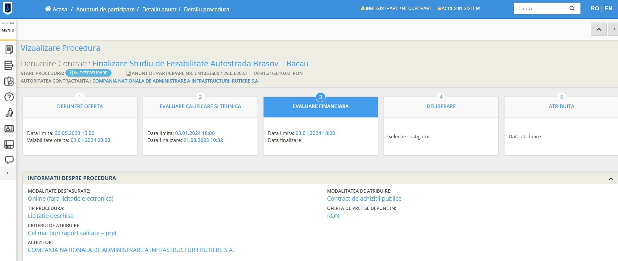Click 'Cel mai bun raport calitate – pret'
Screen dimensions: 618x261
pos(72,233)
